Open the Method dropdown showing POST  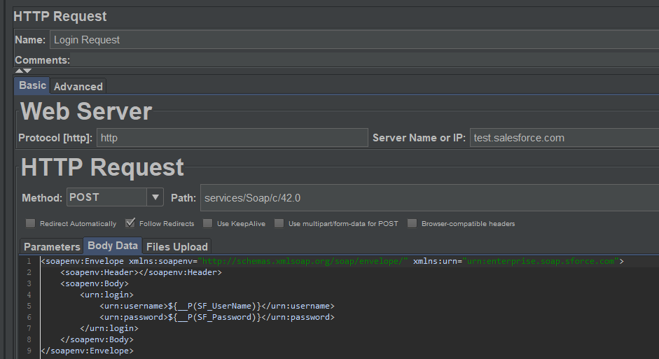coord(155,197)
